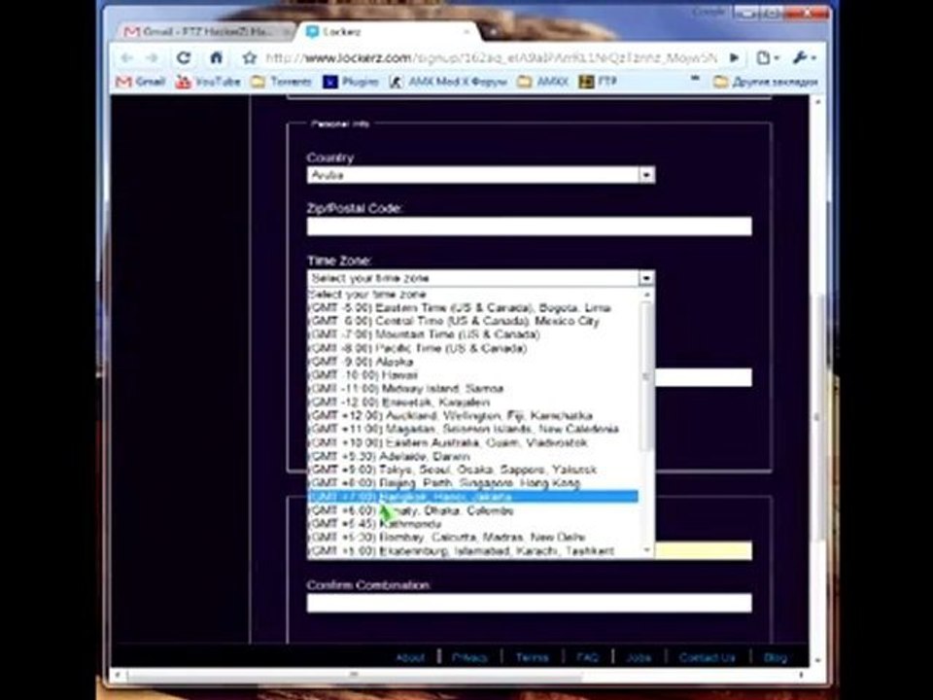Open the FTP bookmark
Screen dimensions: 933x700
tap(598, 82)
